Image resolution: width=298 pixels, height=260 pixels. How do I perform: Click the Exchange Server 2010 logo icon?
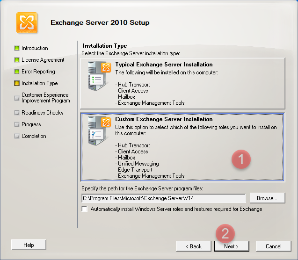[x=27, y=23]
